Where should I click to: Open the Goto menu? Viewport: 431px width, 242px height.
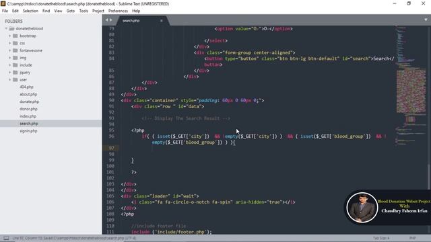coord(70,11)
